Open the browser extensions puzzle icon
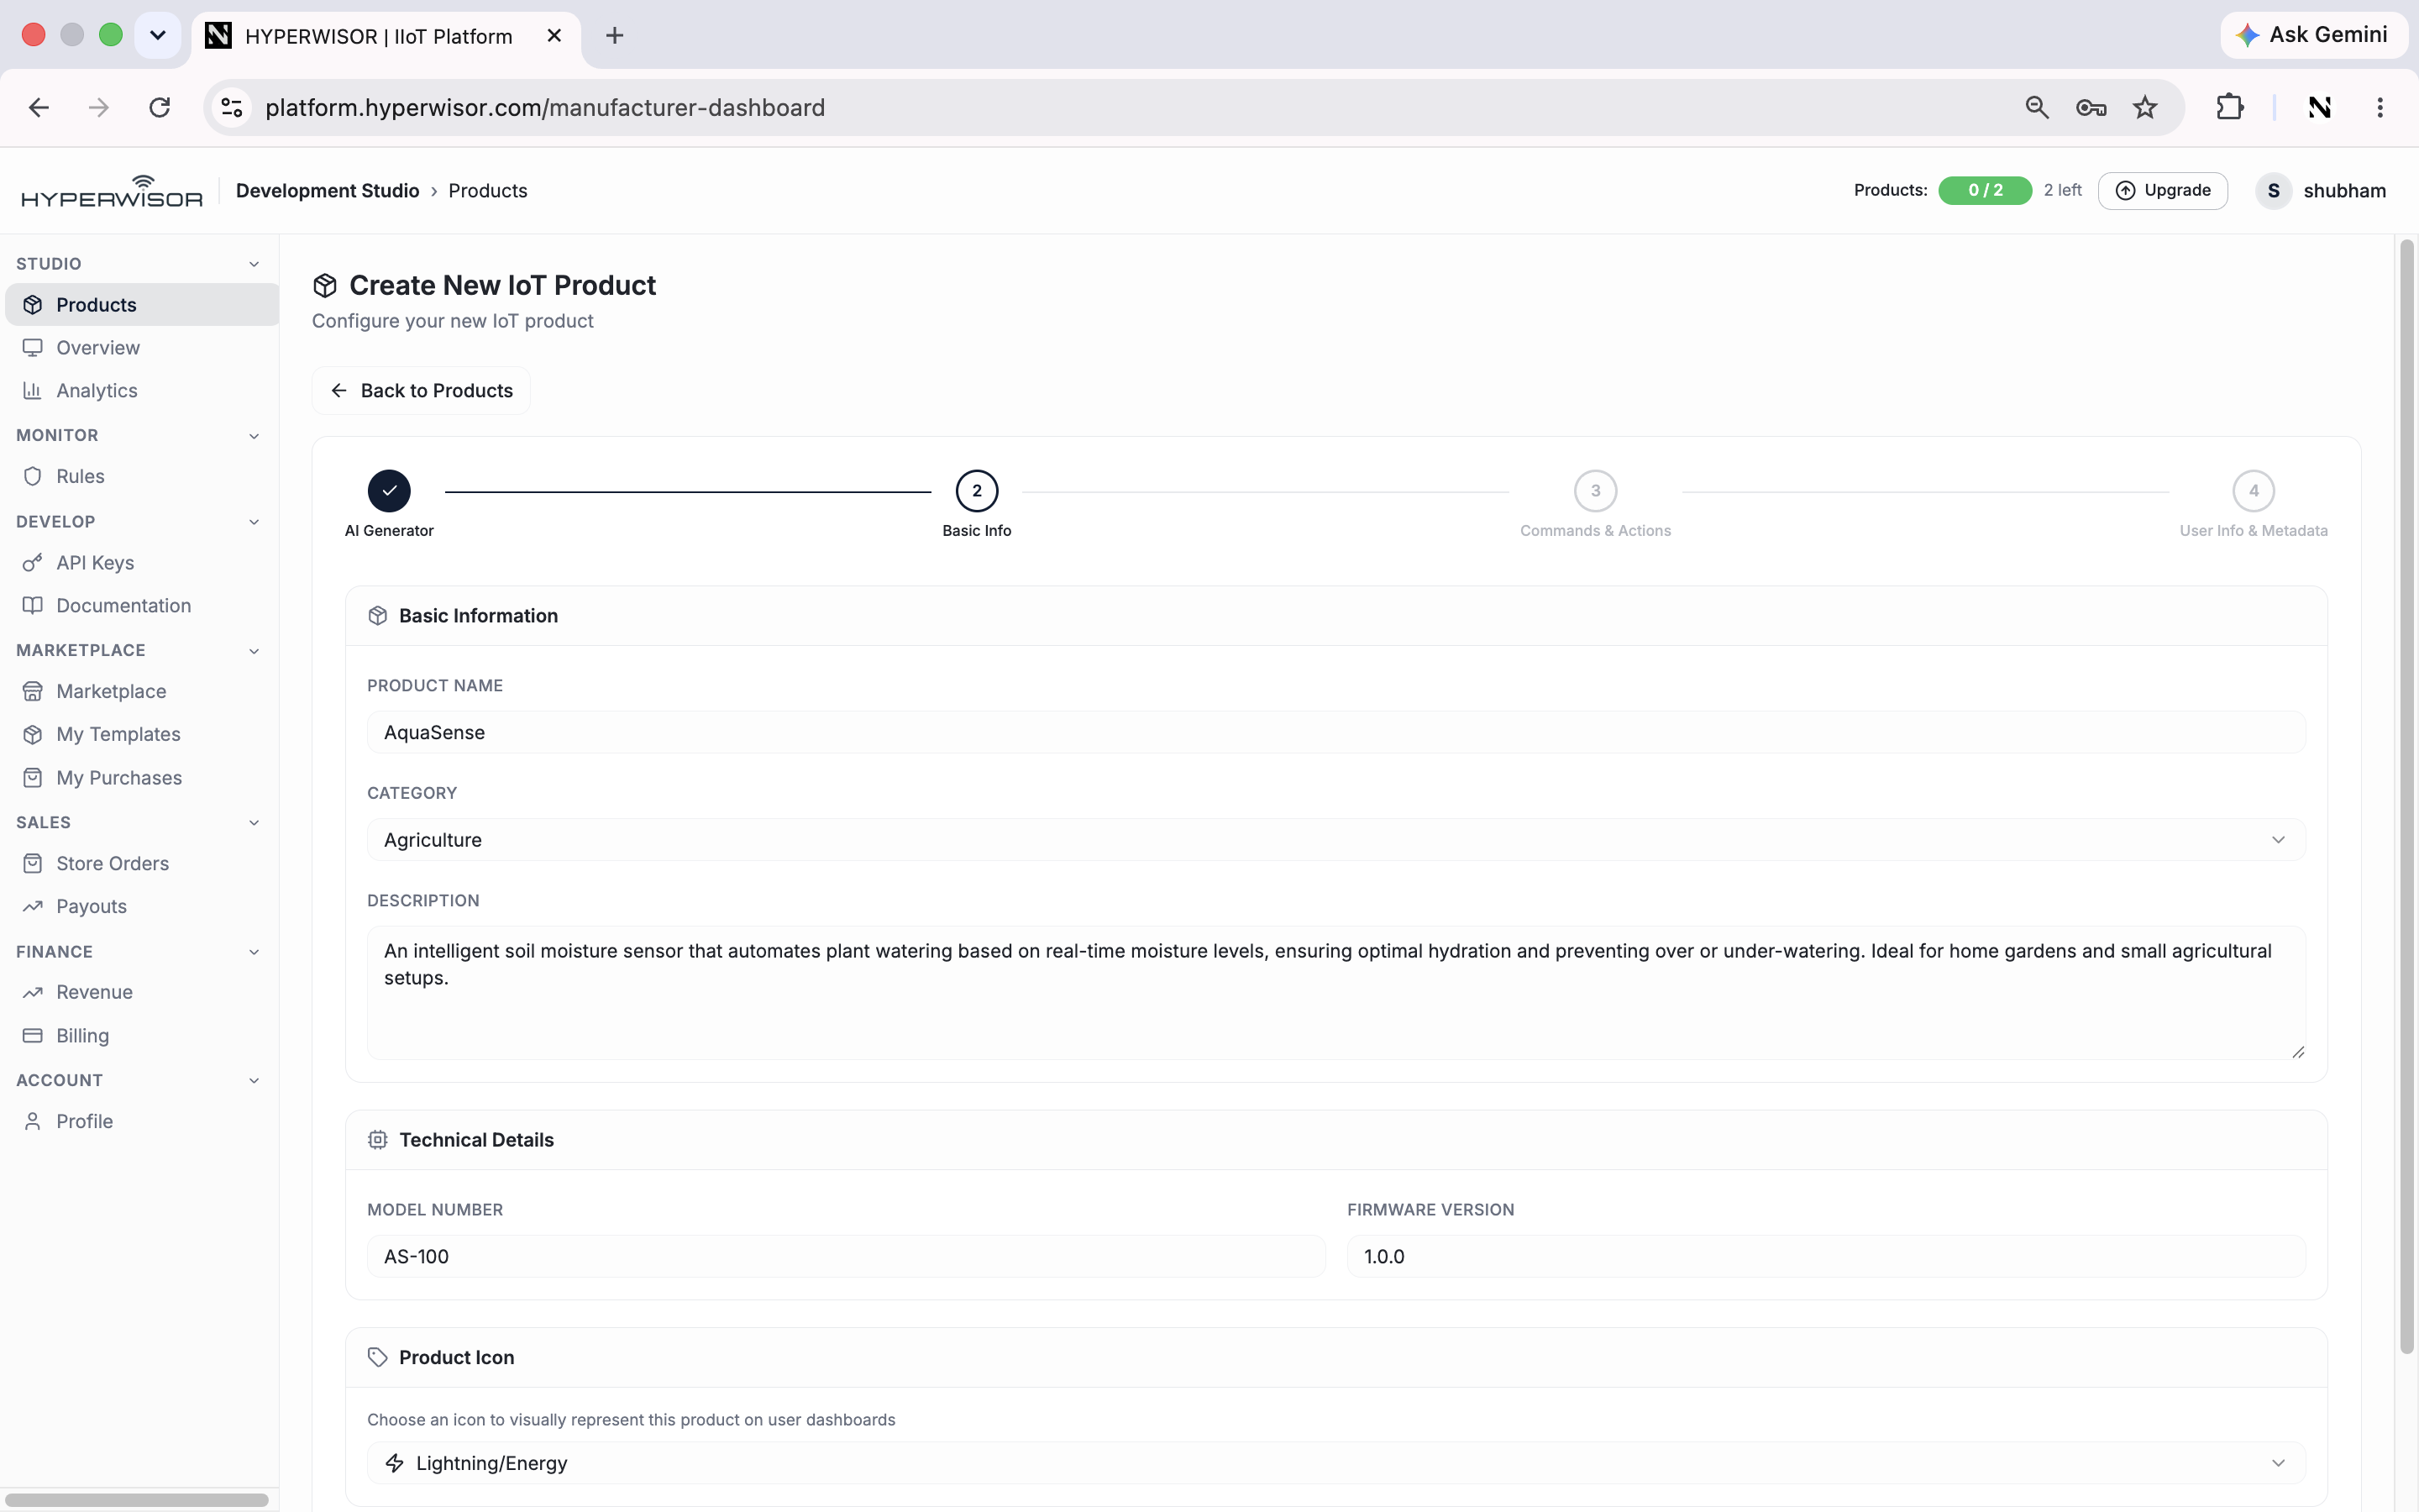This screenshot has width=2419, height=1512. point(2230,108)
